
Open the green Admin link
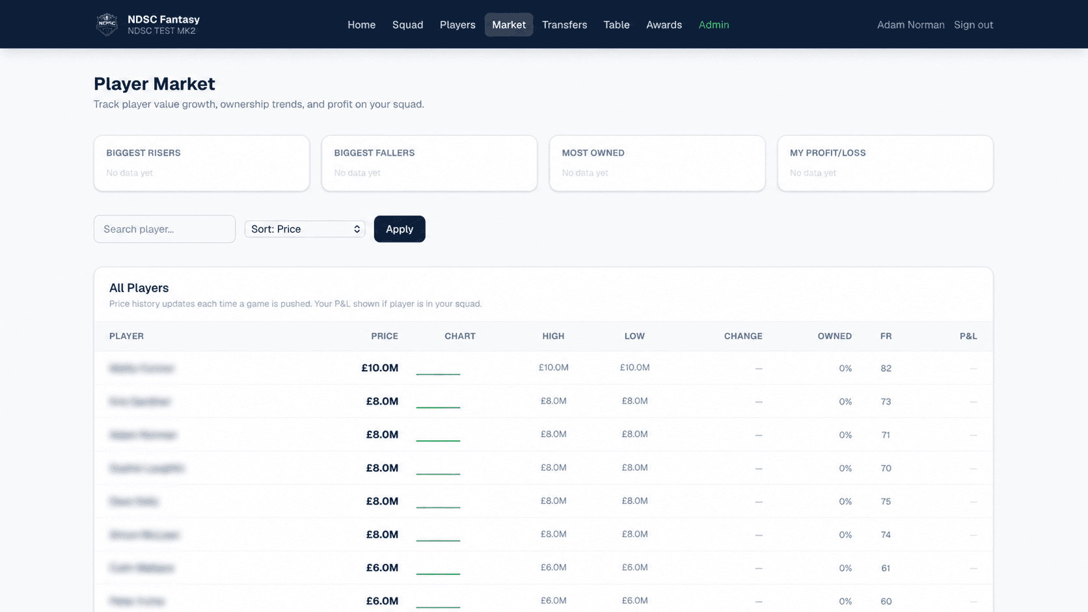click(x=714, y=25)
